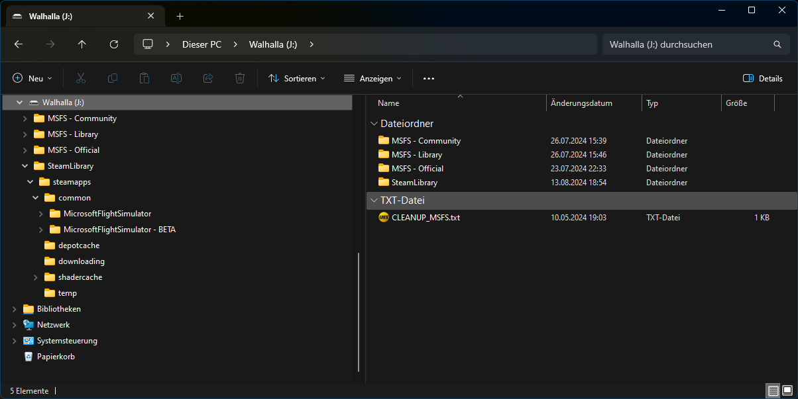798x399 pixels.
Task: Click Dieser PC in the address bar
Action: pyautogui.click(x=201, y=44)
